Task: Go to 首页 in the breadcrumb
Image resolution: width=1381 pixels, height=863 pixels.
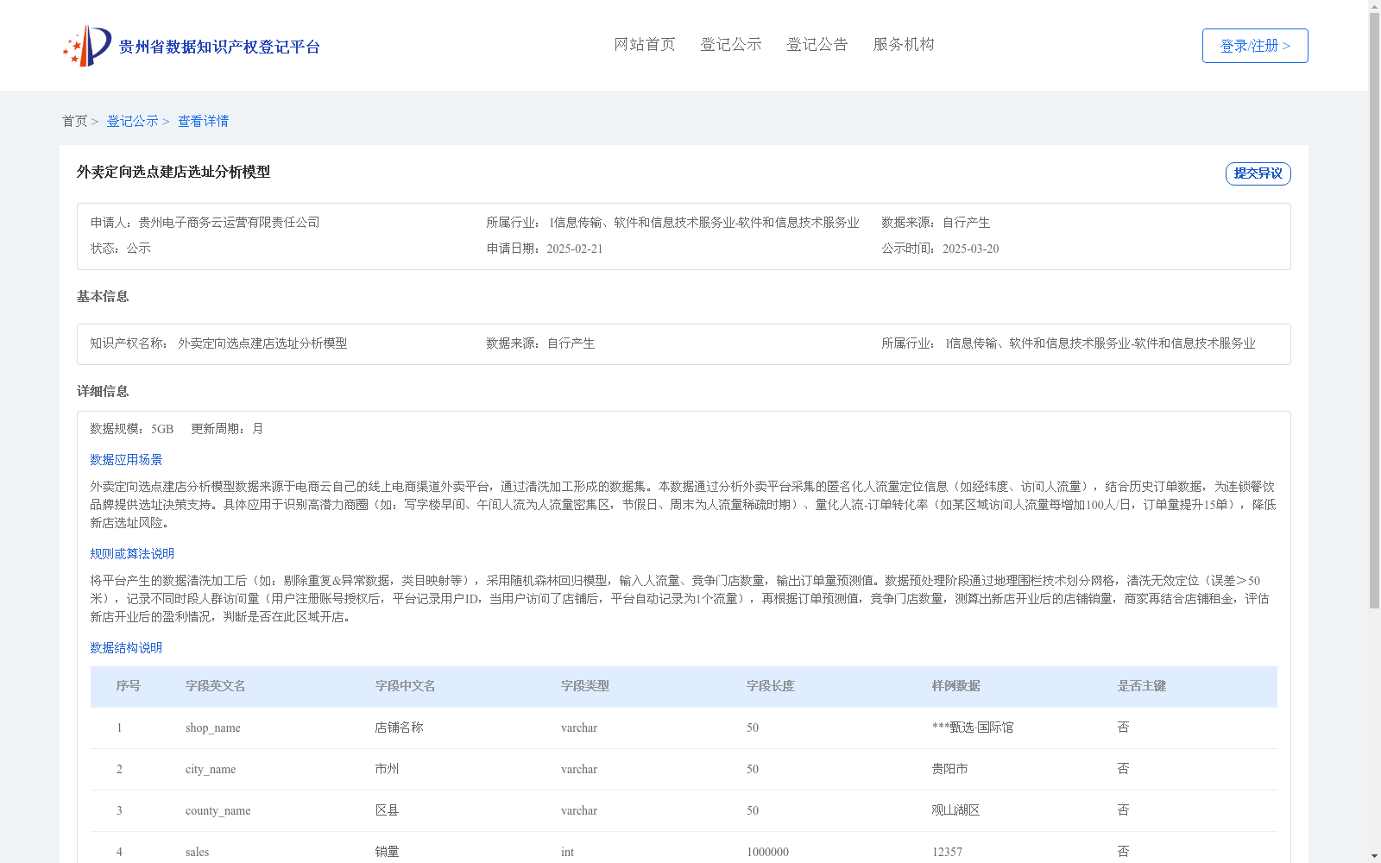Action: (74, 122)
